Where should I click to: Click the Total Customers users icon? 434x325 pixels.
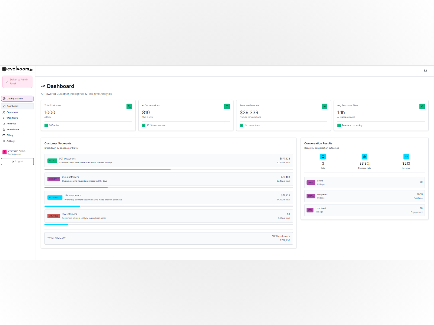(129, 106)
